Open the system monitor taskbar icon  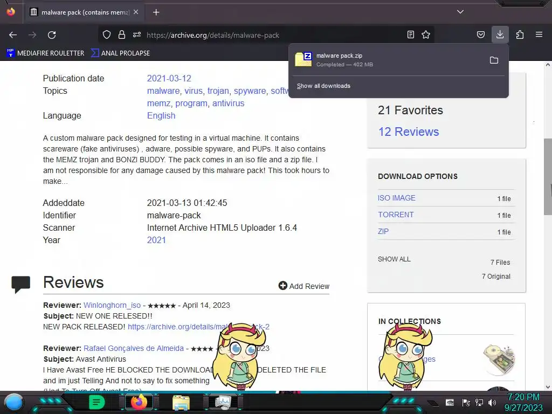point(223,402)
